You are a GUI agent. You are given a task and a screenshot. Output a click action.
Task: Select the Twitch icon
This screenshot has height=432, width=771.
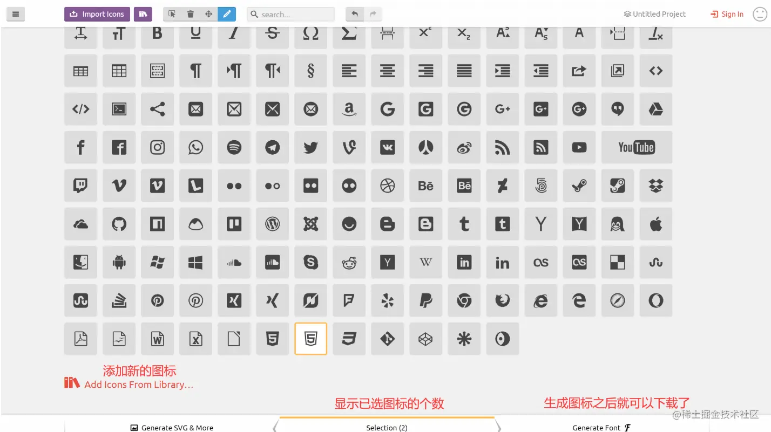click(x=81, y=186)
